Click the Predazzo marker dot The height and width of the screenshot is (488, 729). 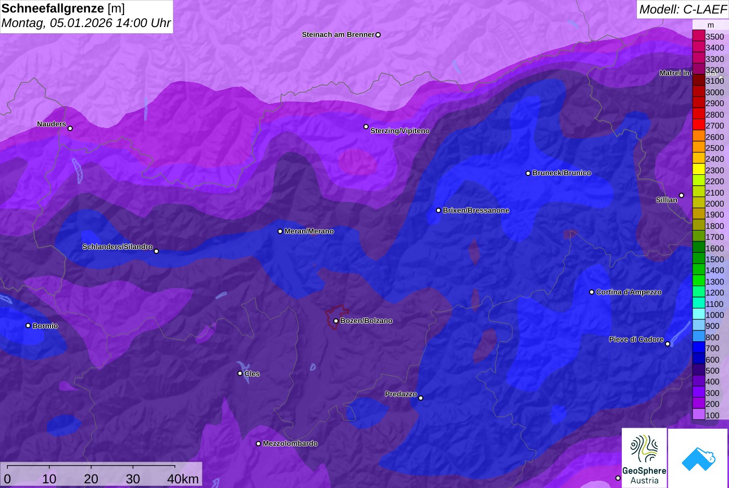point(421,398)
